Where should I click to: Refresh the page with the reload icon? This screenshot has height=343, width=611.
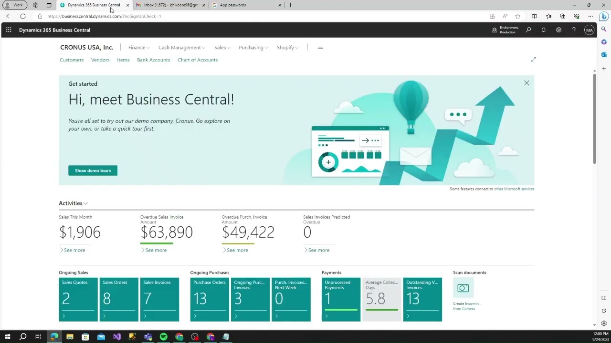(22, 16)
